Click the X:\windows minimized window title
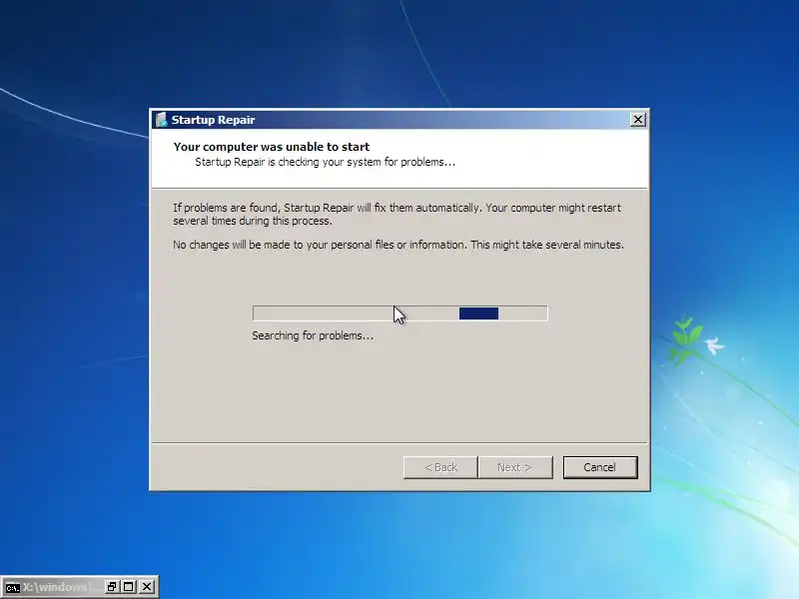This screenshot has width=799, height=599. (x=57, y=587)
